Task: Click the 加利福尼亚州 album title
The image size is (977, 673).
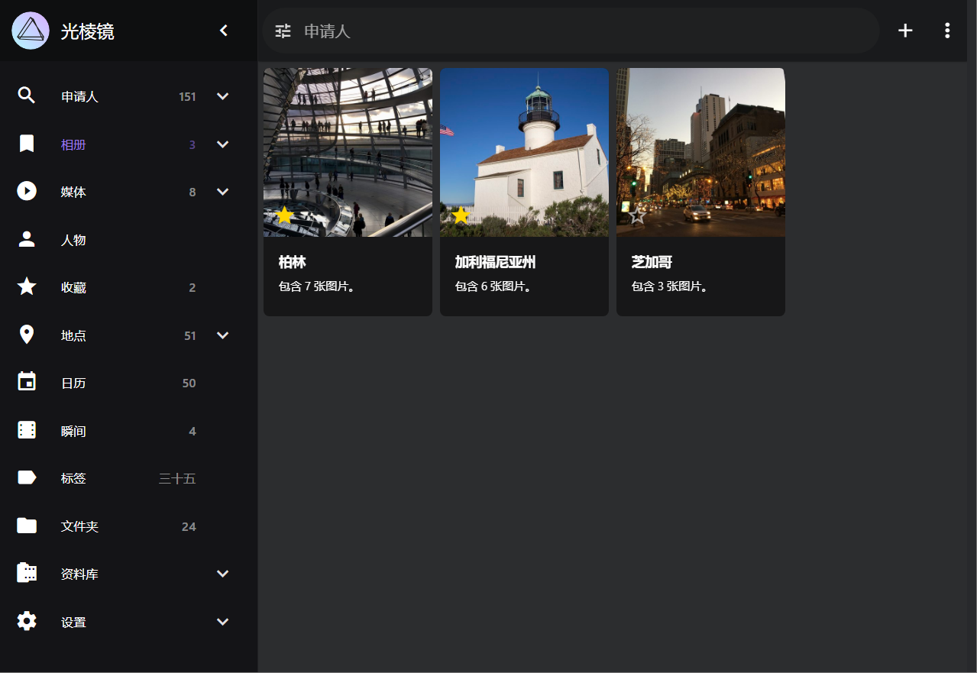Action: coord(495,262)
